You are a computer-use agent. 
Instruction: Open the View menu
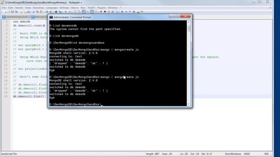tap(28, 8)
